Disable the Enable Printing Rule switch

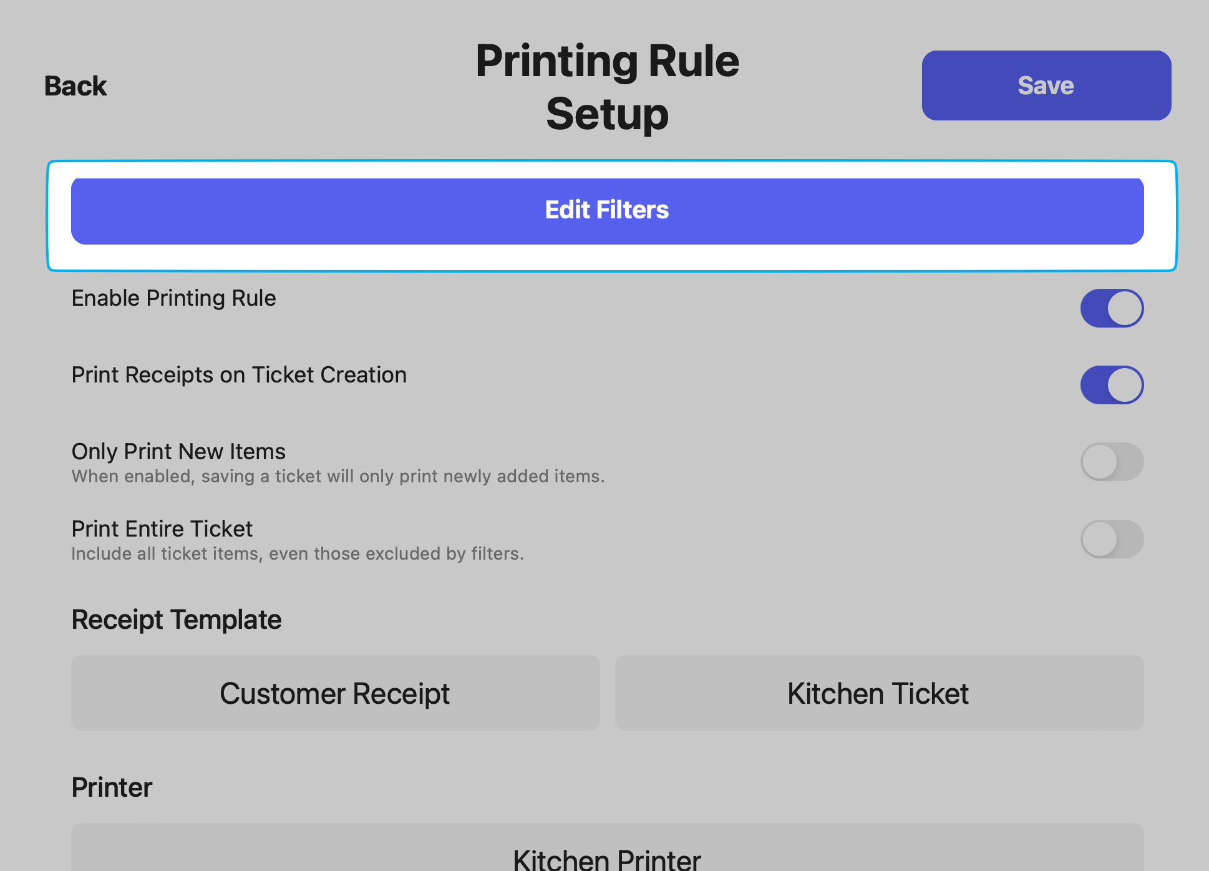pos(1111,308)
